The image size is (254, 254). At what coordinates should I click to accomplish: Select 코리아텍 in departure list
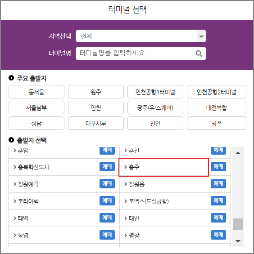click(28, 201)
